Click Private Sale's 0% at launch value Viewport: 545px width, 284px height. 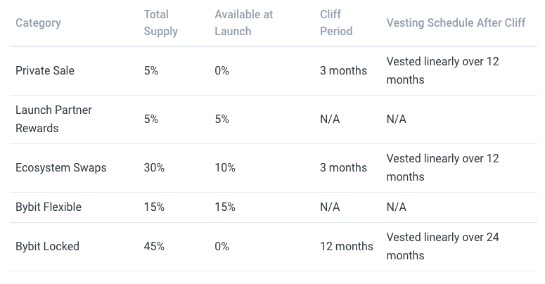coord(222,70)
